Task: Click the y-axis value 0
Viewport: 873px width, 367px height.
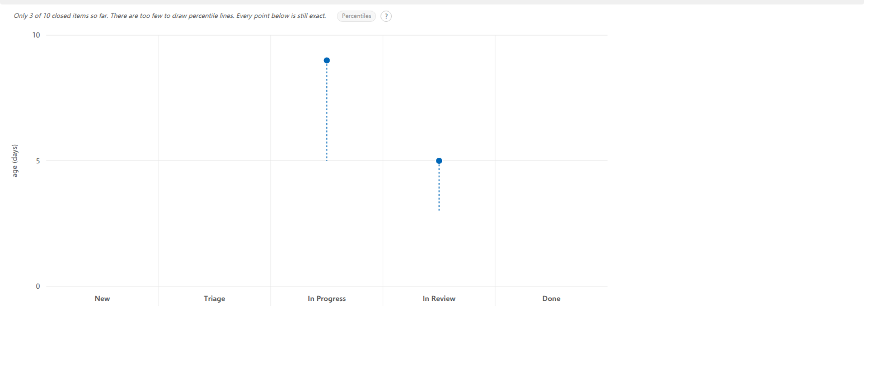Action: tap(38, 286)
